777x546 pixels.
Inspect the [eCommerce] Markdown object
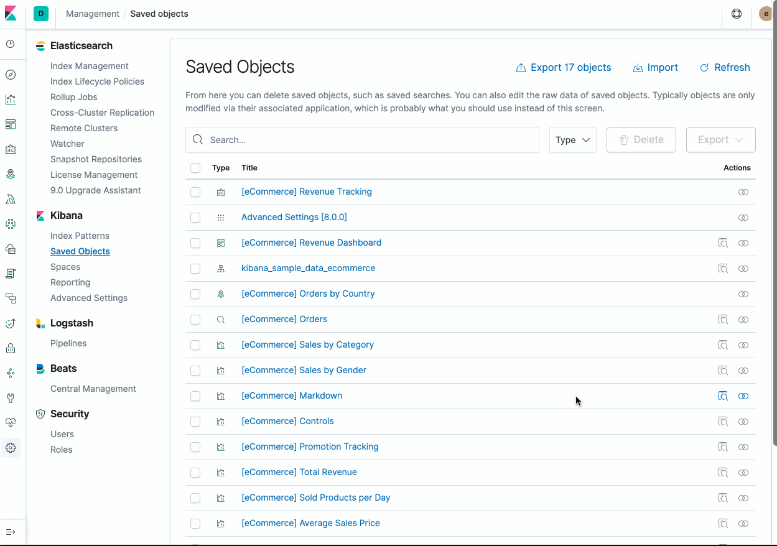click(723, 396)
